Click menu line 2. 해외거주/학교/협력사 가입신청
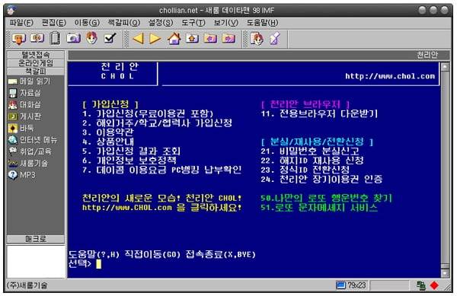The image size is (457, 296). tap(157, 123)
